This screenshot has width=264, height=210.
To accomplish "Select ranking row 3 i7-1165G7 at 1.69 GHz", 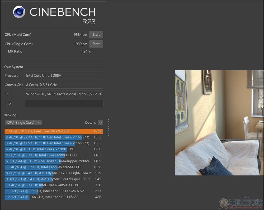I will coord(54,143).
